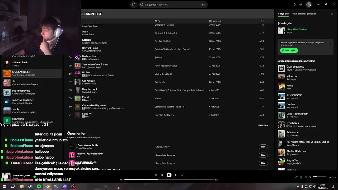
Task: Add 'Join Me - Razorblade Mix' with Ekle
Action: pos(263,155)
